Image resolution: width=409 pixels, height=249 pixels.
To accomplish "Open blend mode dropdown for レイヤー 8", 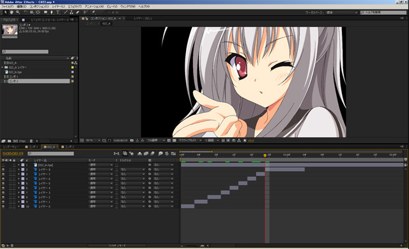I will pos(101,170).
